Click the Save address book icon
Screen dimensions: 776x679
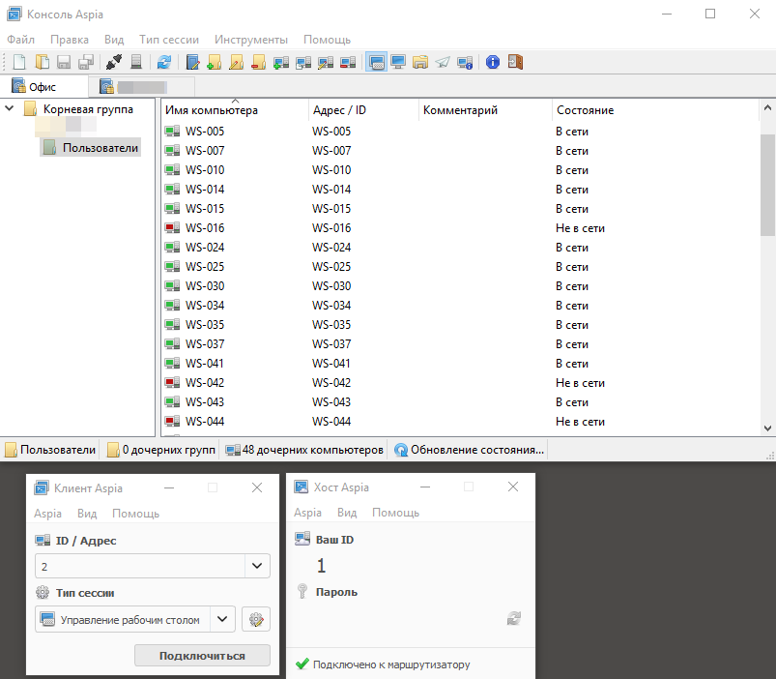[x=63, y=63]
